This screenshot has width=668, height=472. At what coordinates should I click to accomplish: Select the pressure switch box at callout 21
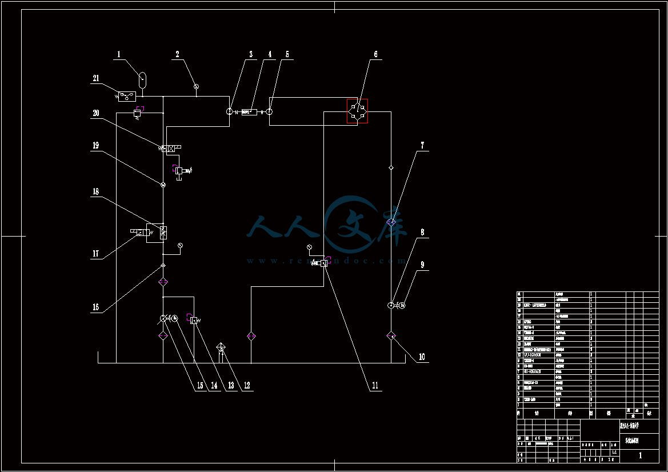(x=127, y=96)
